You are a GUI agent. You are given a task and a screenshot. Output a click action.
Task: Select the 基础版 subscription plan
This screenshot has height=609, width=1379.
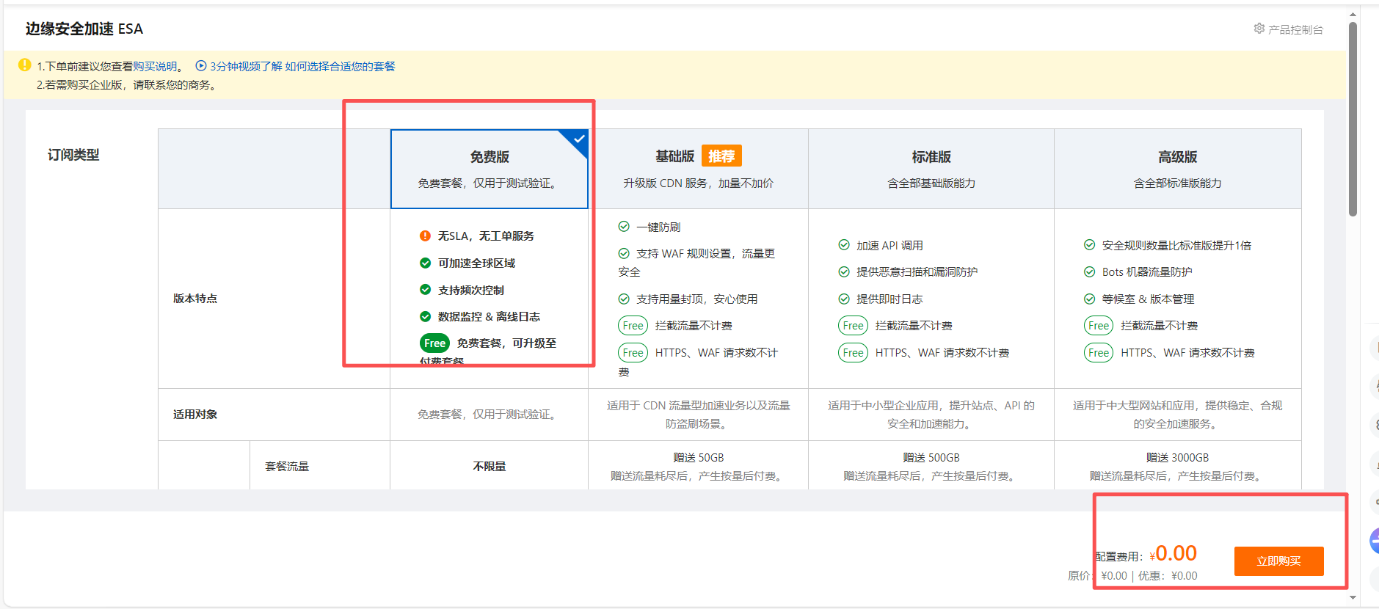[698, 169]
